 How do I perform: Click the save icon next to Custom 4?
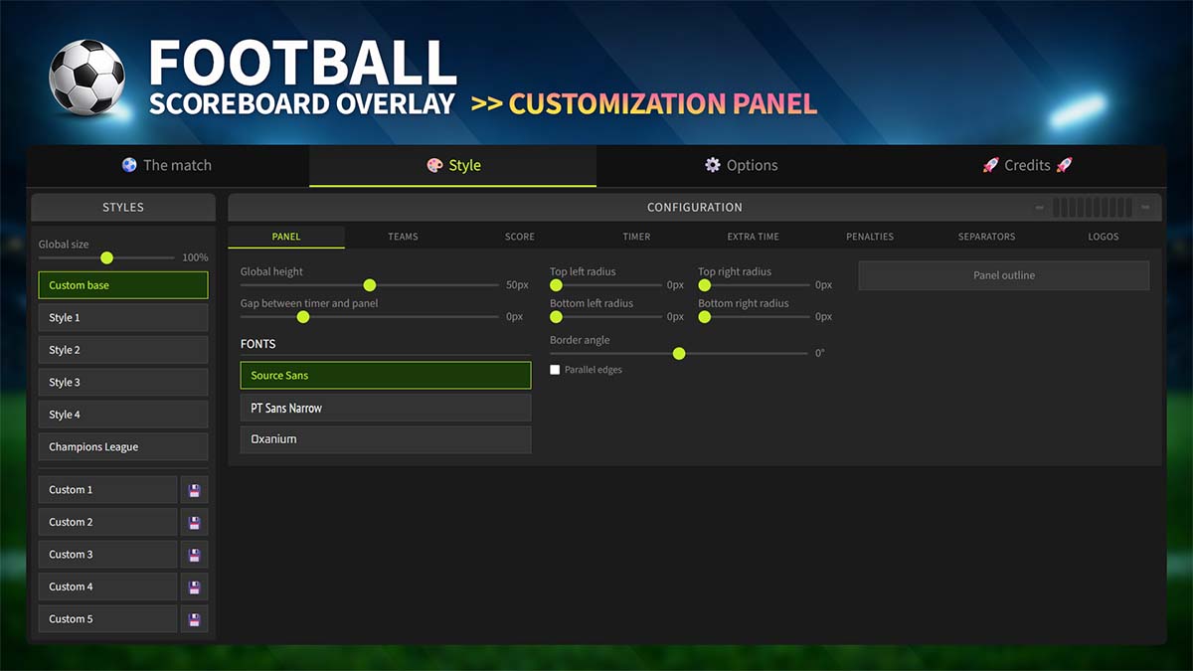(194, 587)
